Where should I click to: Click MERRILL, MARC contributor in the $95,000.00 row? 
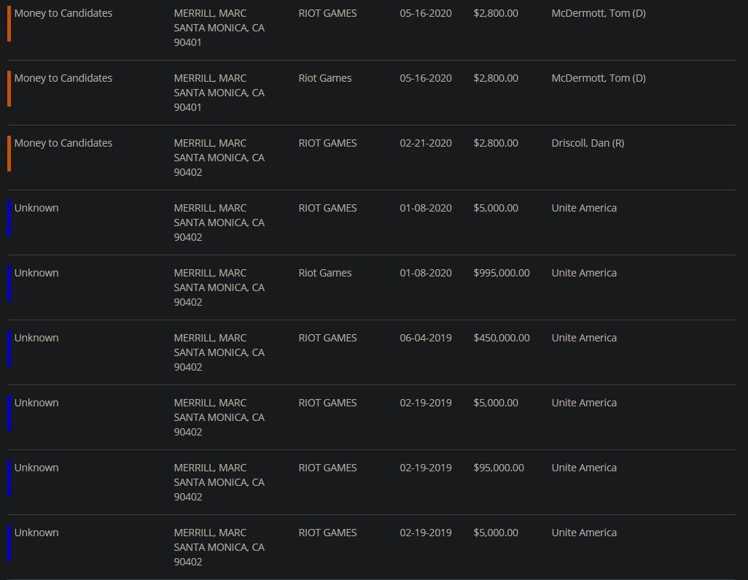click(210, 468)
